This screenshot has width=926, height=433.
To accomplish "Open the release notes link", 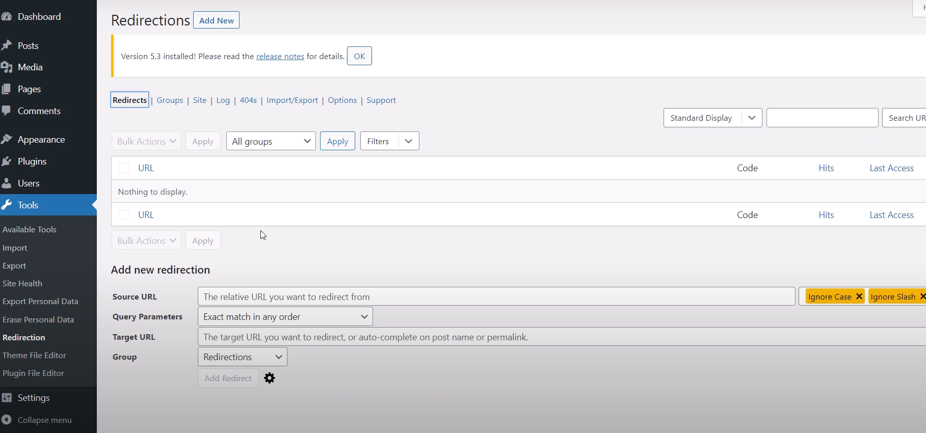I will [x=280, y=57].
